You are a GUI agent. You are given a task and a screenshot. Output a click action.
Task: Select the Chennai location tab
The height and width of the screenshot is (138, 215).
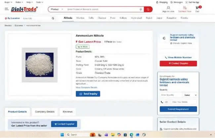(102, 18)
